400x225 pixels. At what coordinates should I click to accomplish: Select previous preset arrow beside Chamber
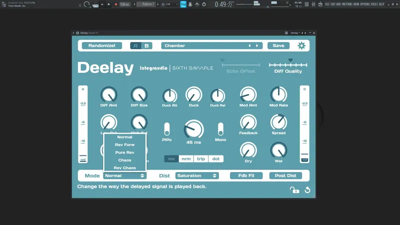249,45
